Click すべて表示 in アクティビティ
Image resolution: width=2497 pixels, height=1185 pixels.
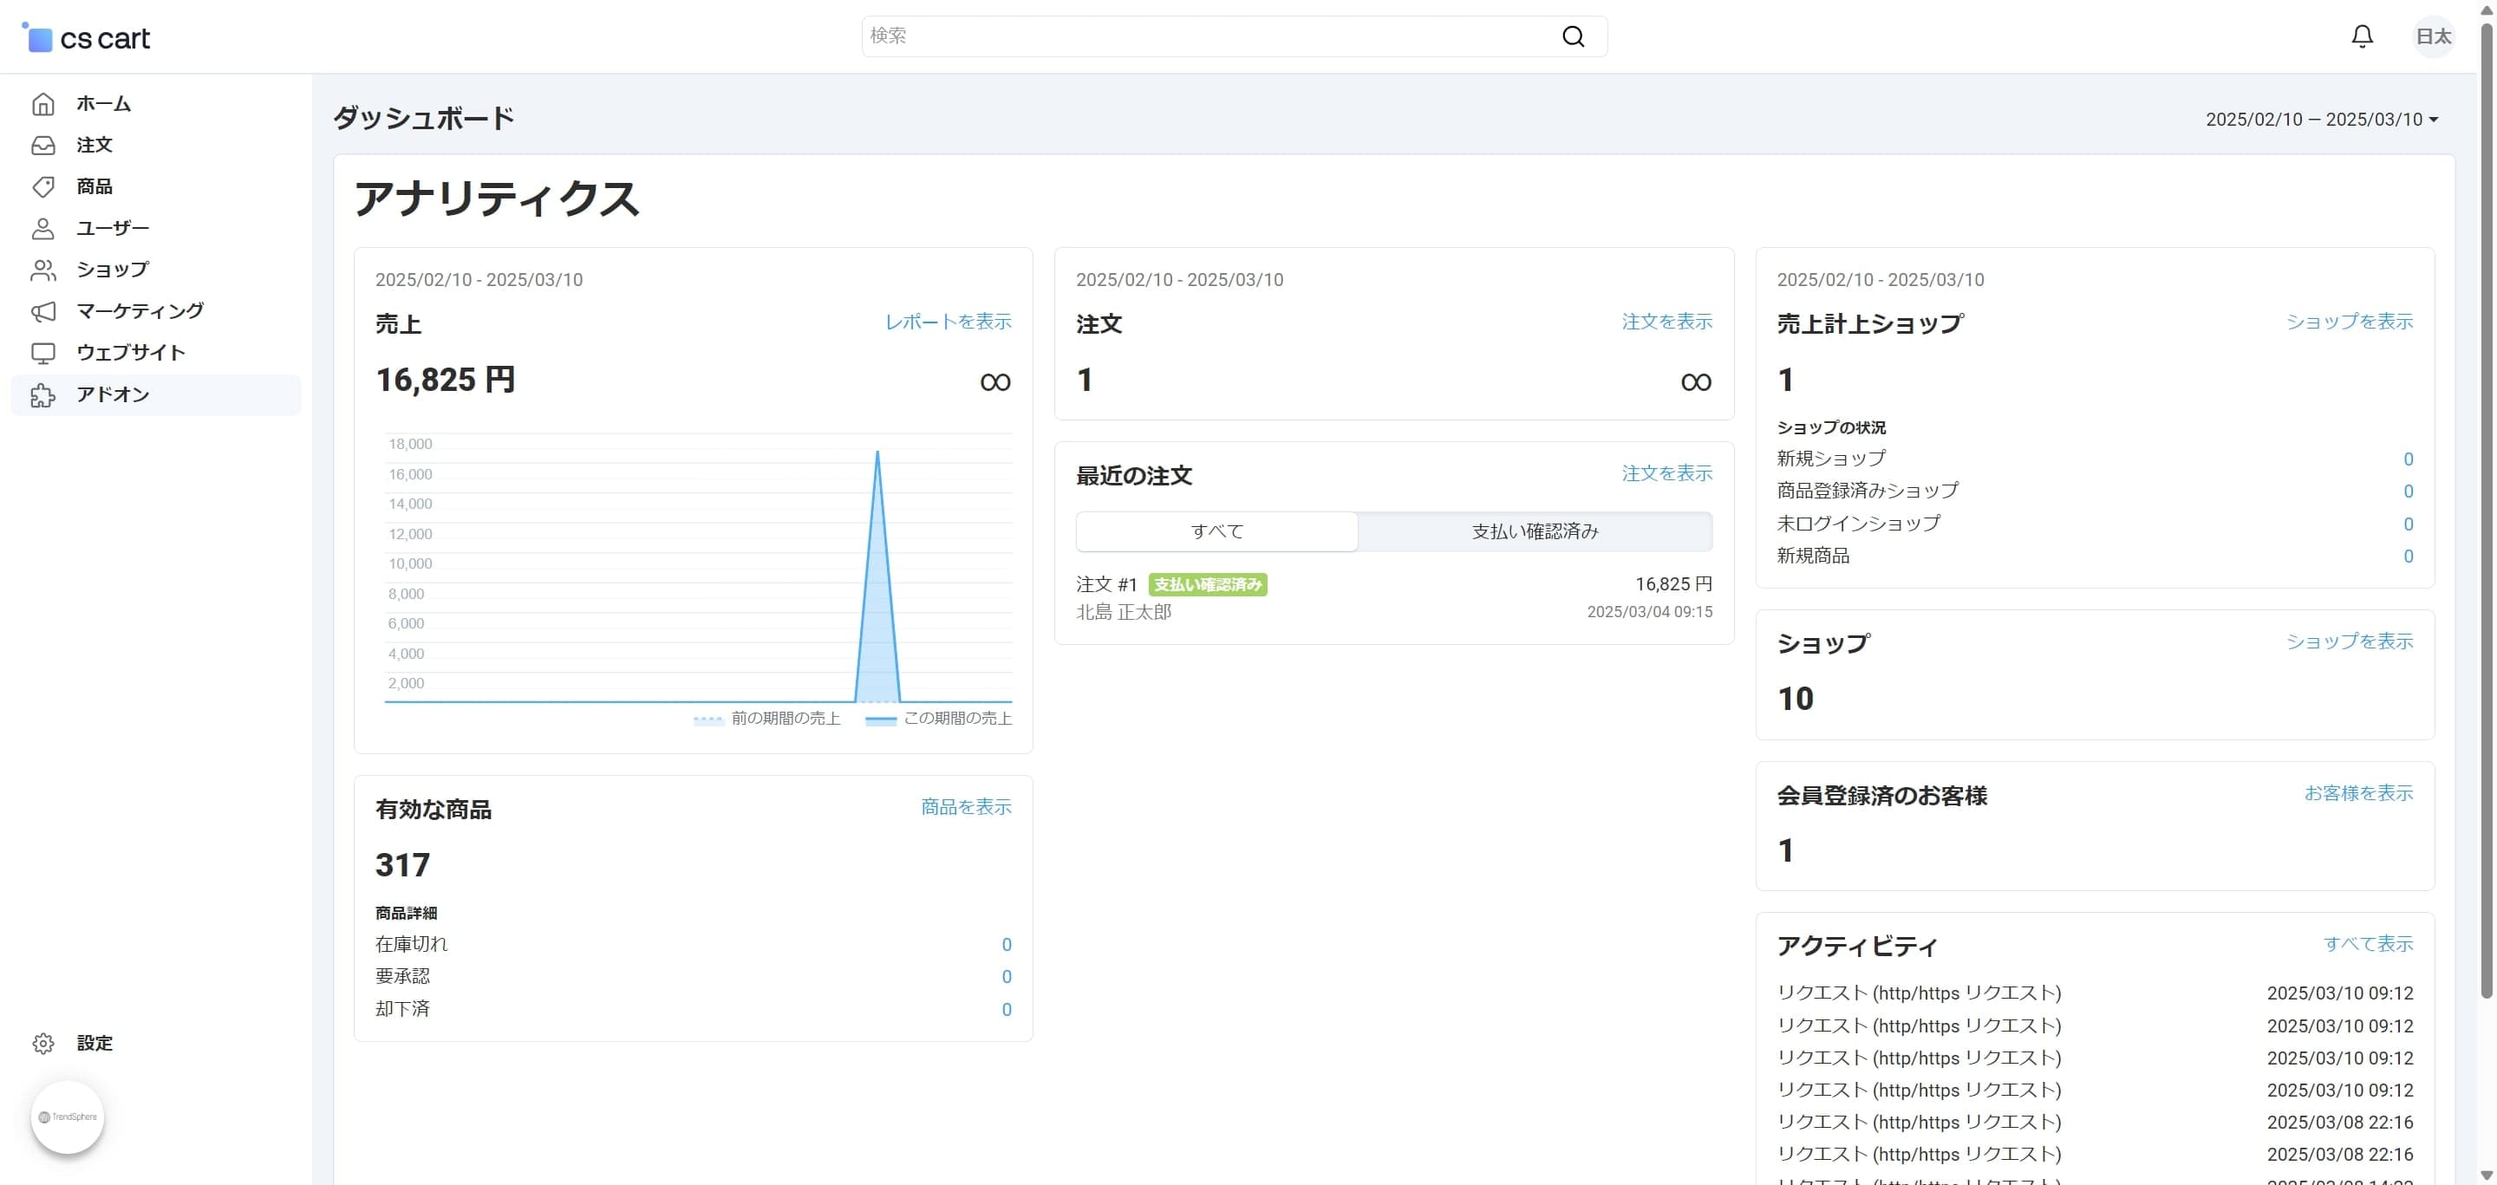[2368, 944]
